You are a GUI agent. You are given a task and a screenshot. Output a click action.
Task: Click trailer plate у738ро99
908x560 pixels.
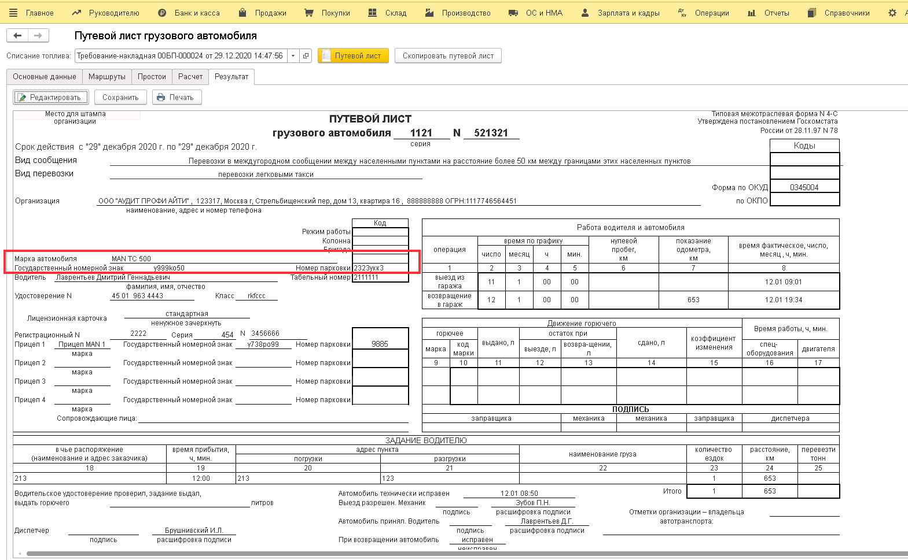click(263, 344)
